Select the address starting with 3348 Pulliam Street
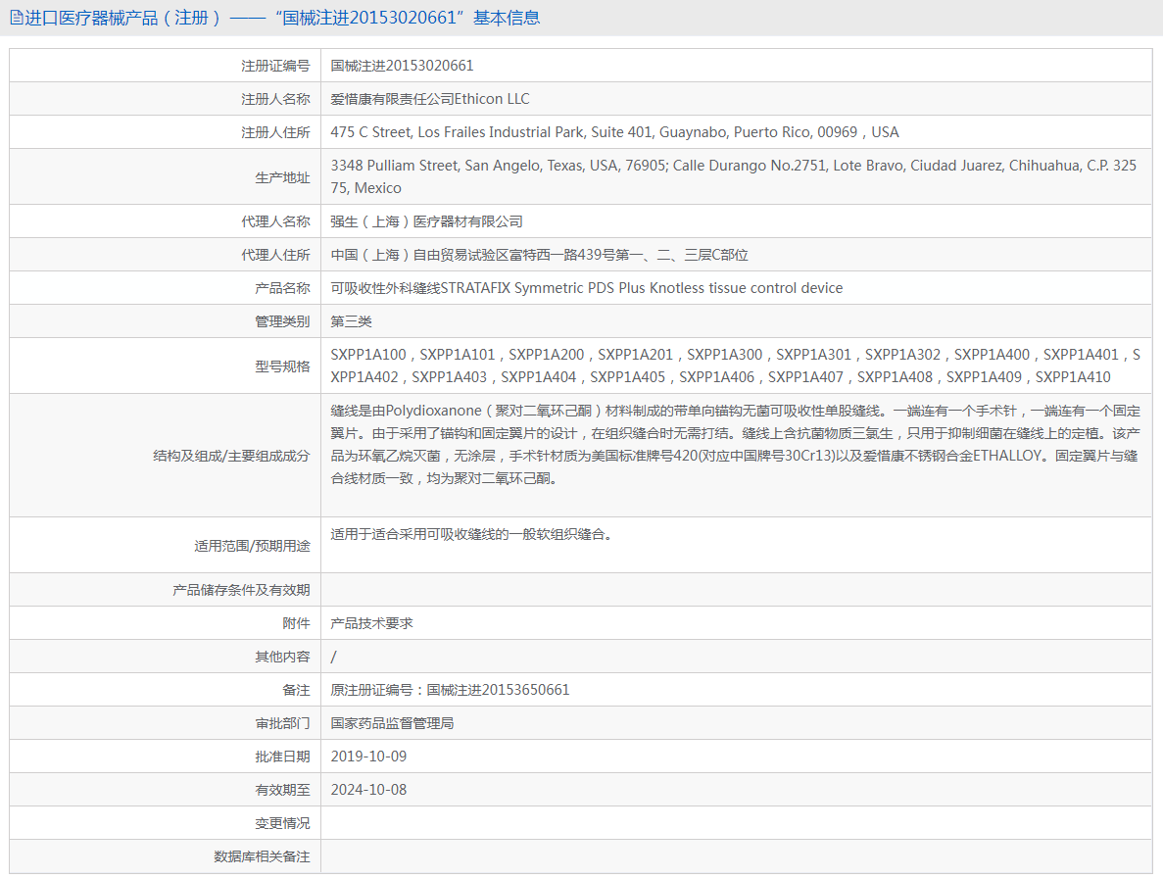This screenshot has height=879, width=1163. pyautogui.click(x=734, y=176)
